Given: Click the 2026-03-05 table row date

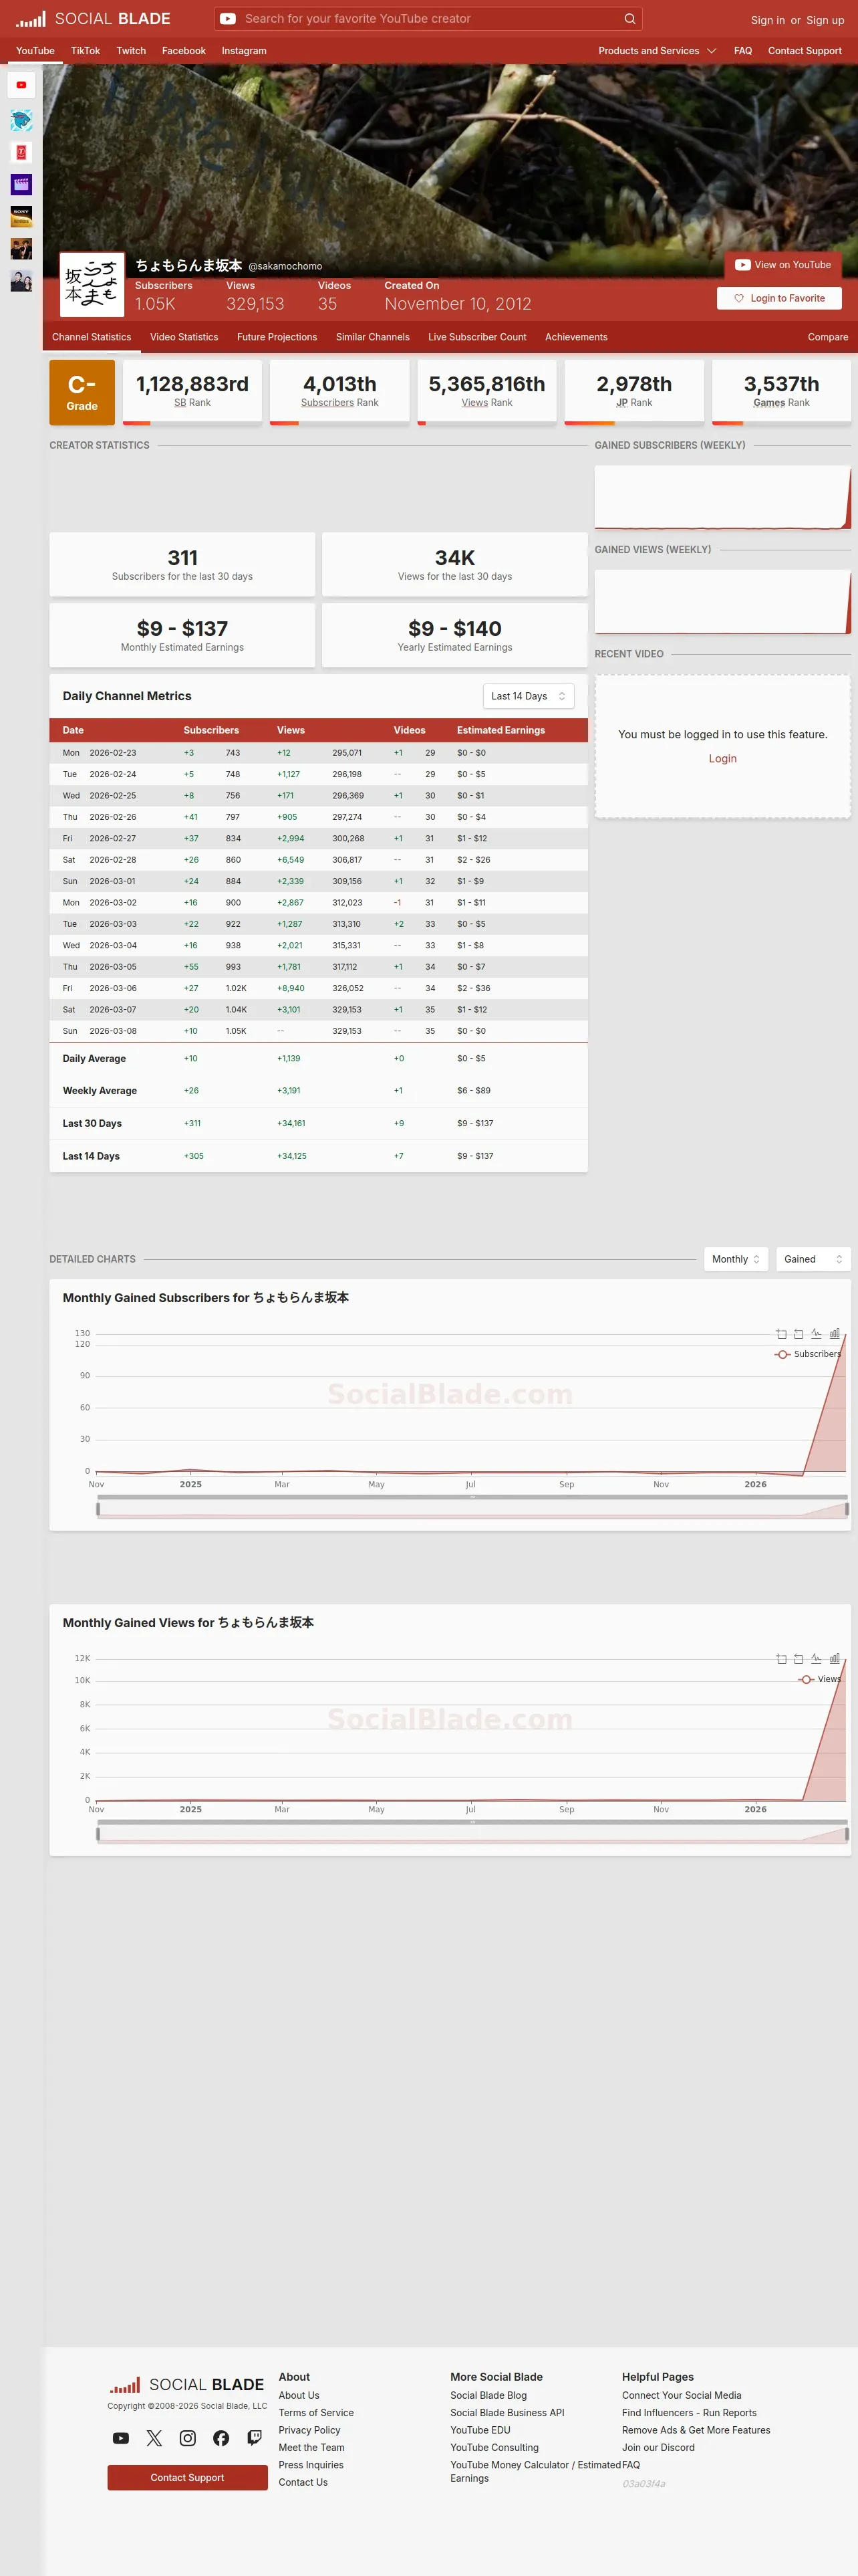Looking at the screenshot, I should 113,967.
